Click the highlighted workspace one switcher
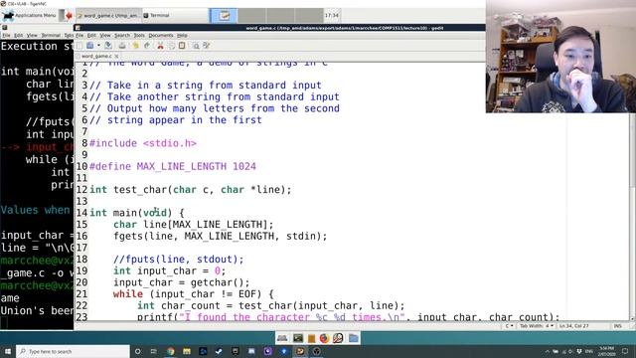The width and height of the screenshot is (636, 358). click(x=224, y=16)
